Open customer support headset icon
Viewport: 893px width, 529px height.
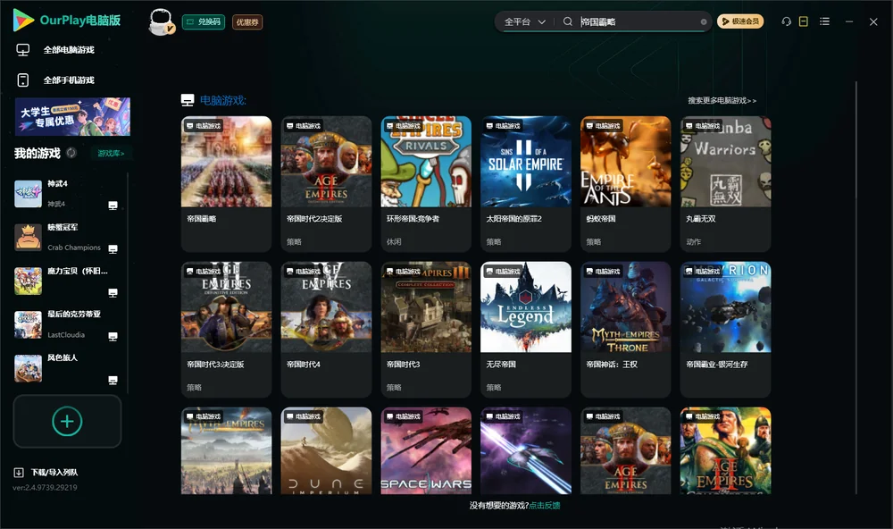(787, 21)
